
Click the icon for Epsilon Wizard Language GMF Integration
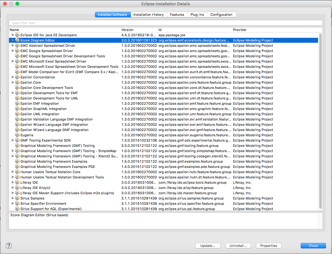(x=17, y=130)
